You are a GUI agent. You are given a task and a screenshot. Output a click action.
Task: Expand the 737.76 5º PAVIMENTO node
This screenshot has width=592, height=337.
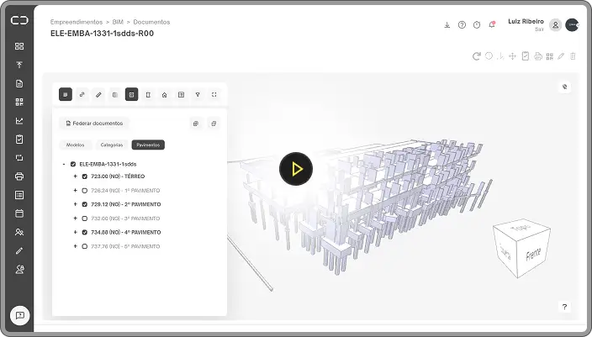point(75,246)
